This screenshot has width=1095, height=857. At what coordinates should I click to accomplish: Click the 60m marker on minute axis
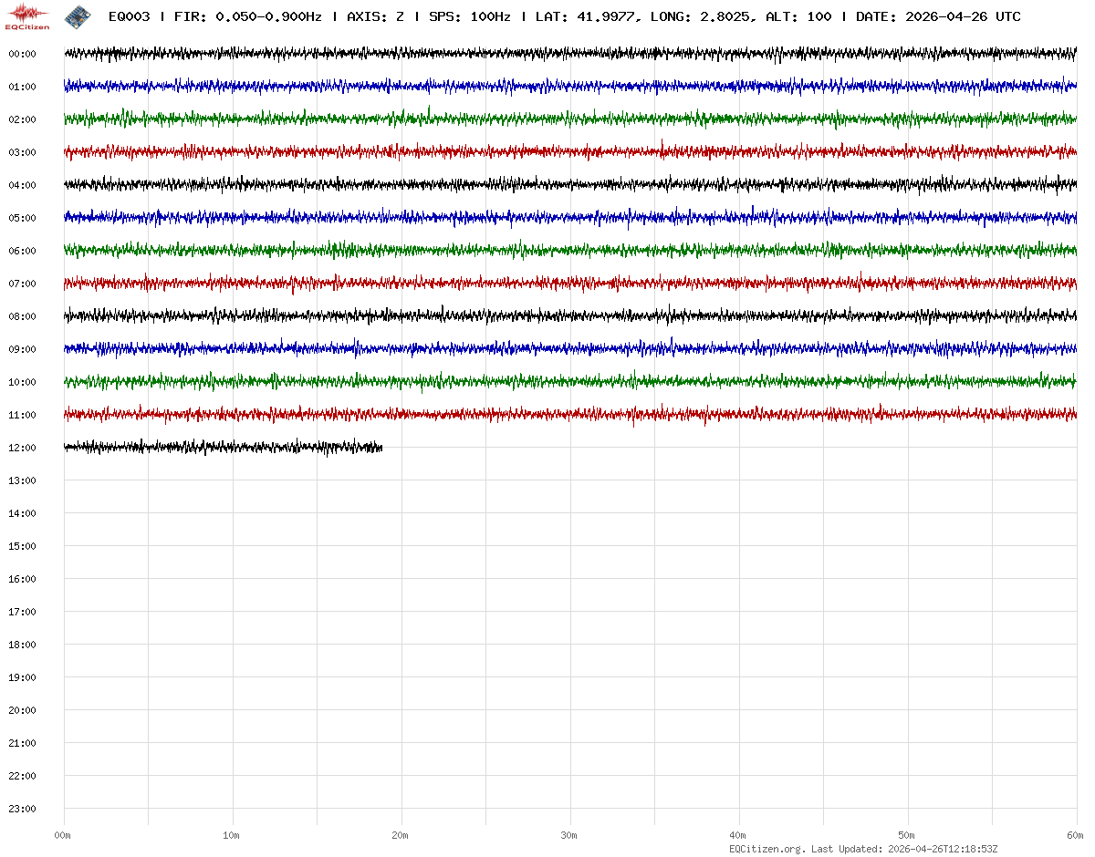pos(1076,835)
